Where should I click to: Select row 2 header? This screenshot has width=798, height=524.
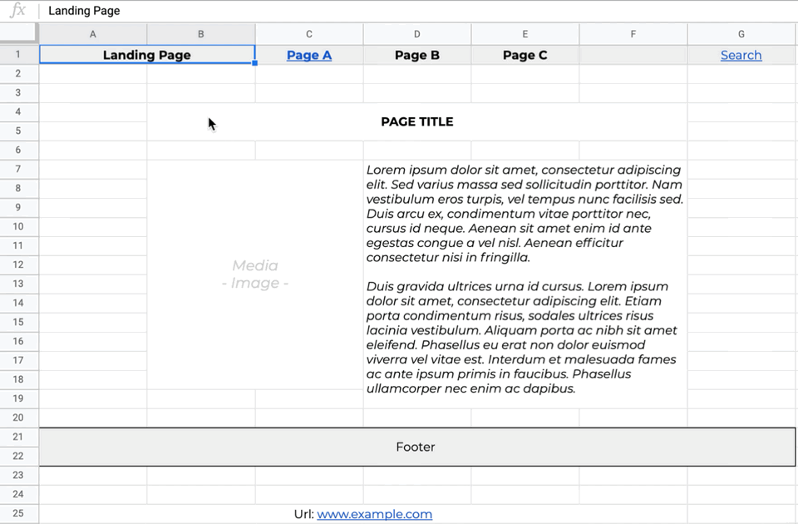tap(18, 74)
